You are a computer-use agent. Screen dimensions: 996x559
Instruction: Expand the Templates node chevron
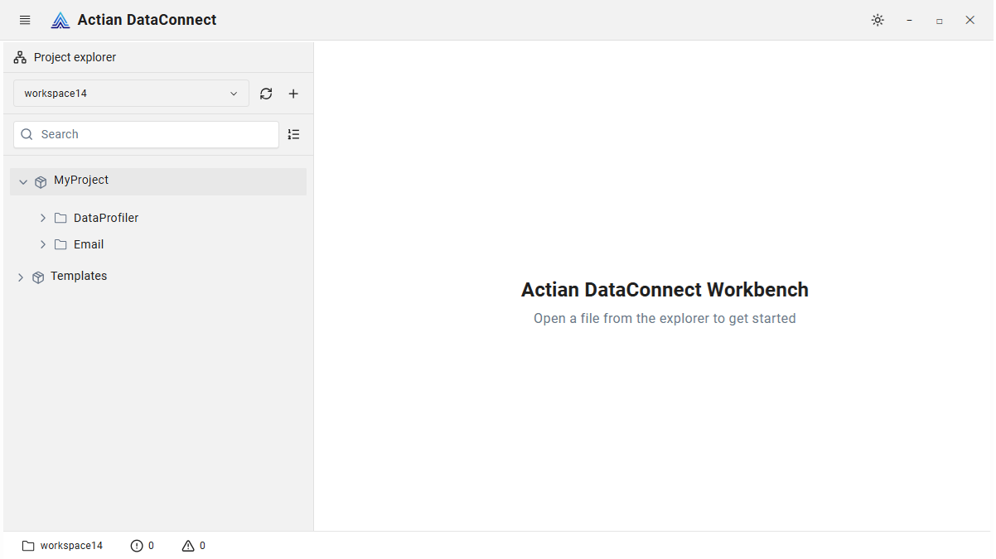click(x=21, y=277)
